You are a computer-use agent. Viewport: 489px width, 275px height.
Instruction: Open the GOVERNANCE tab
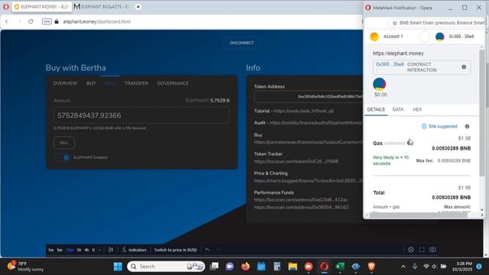coord(173,83)
